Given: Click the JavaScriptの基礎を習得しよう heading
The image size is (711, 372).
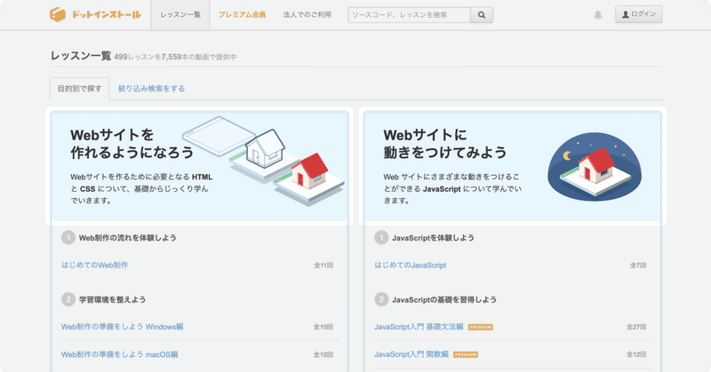Looking at the screenshot, I should 443,299.
